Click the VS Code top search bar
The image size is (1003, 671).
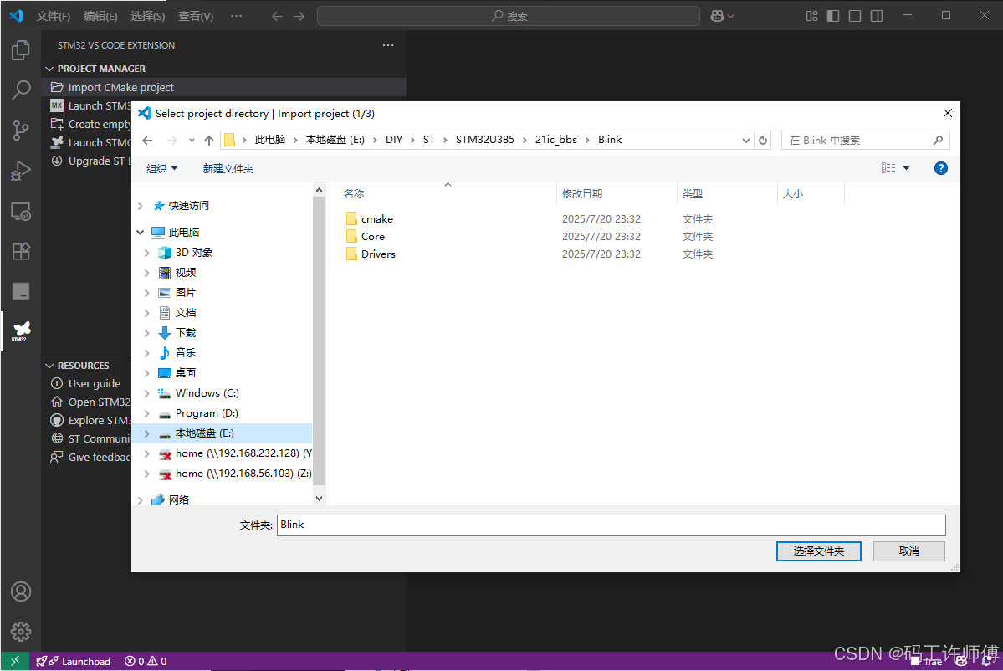coord(509,16)
